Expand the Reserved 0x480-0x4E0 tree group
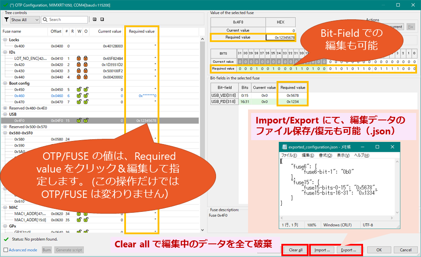Viewport: 421px width, 257px height. 5,108
